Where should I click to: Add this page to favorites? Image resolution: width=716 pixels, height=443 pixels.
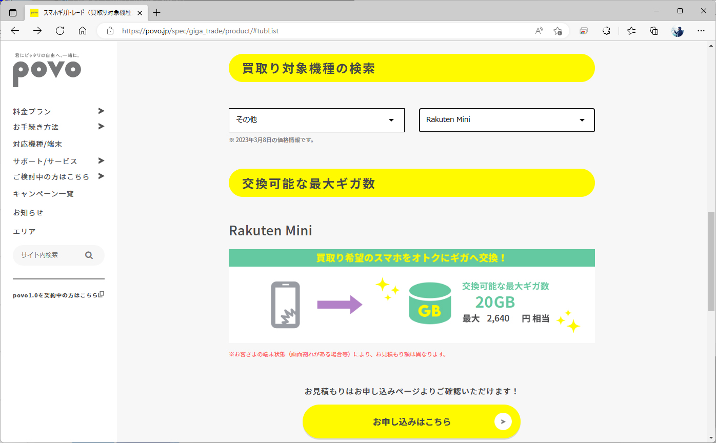pos(558,31)
